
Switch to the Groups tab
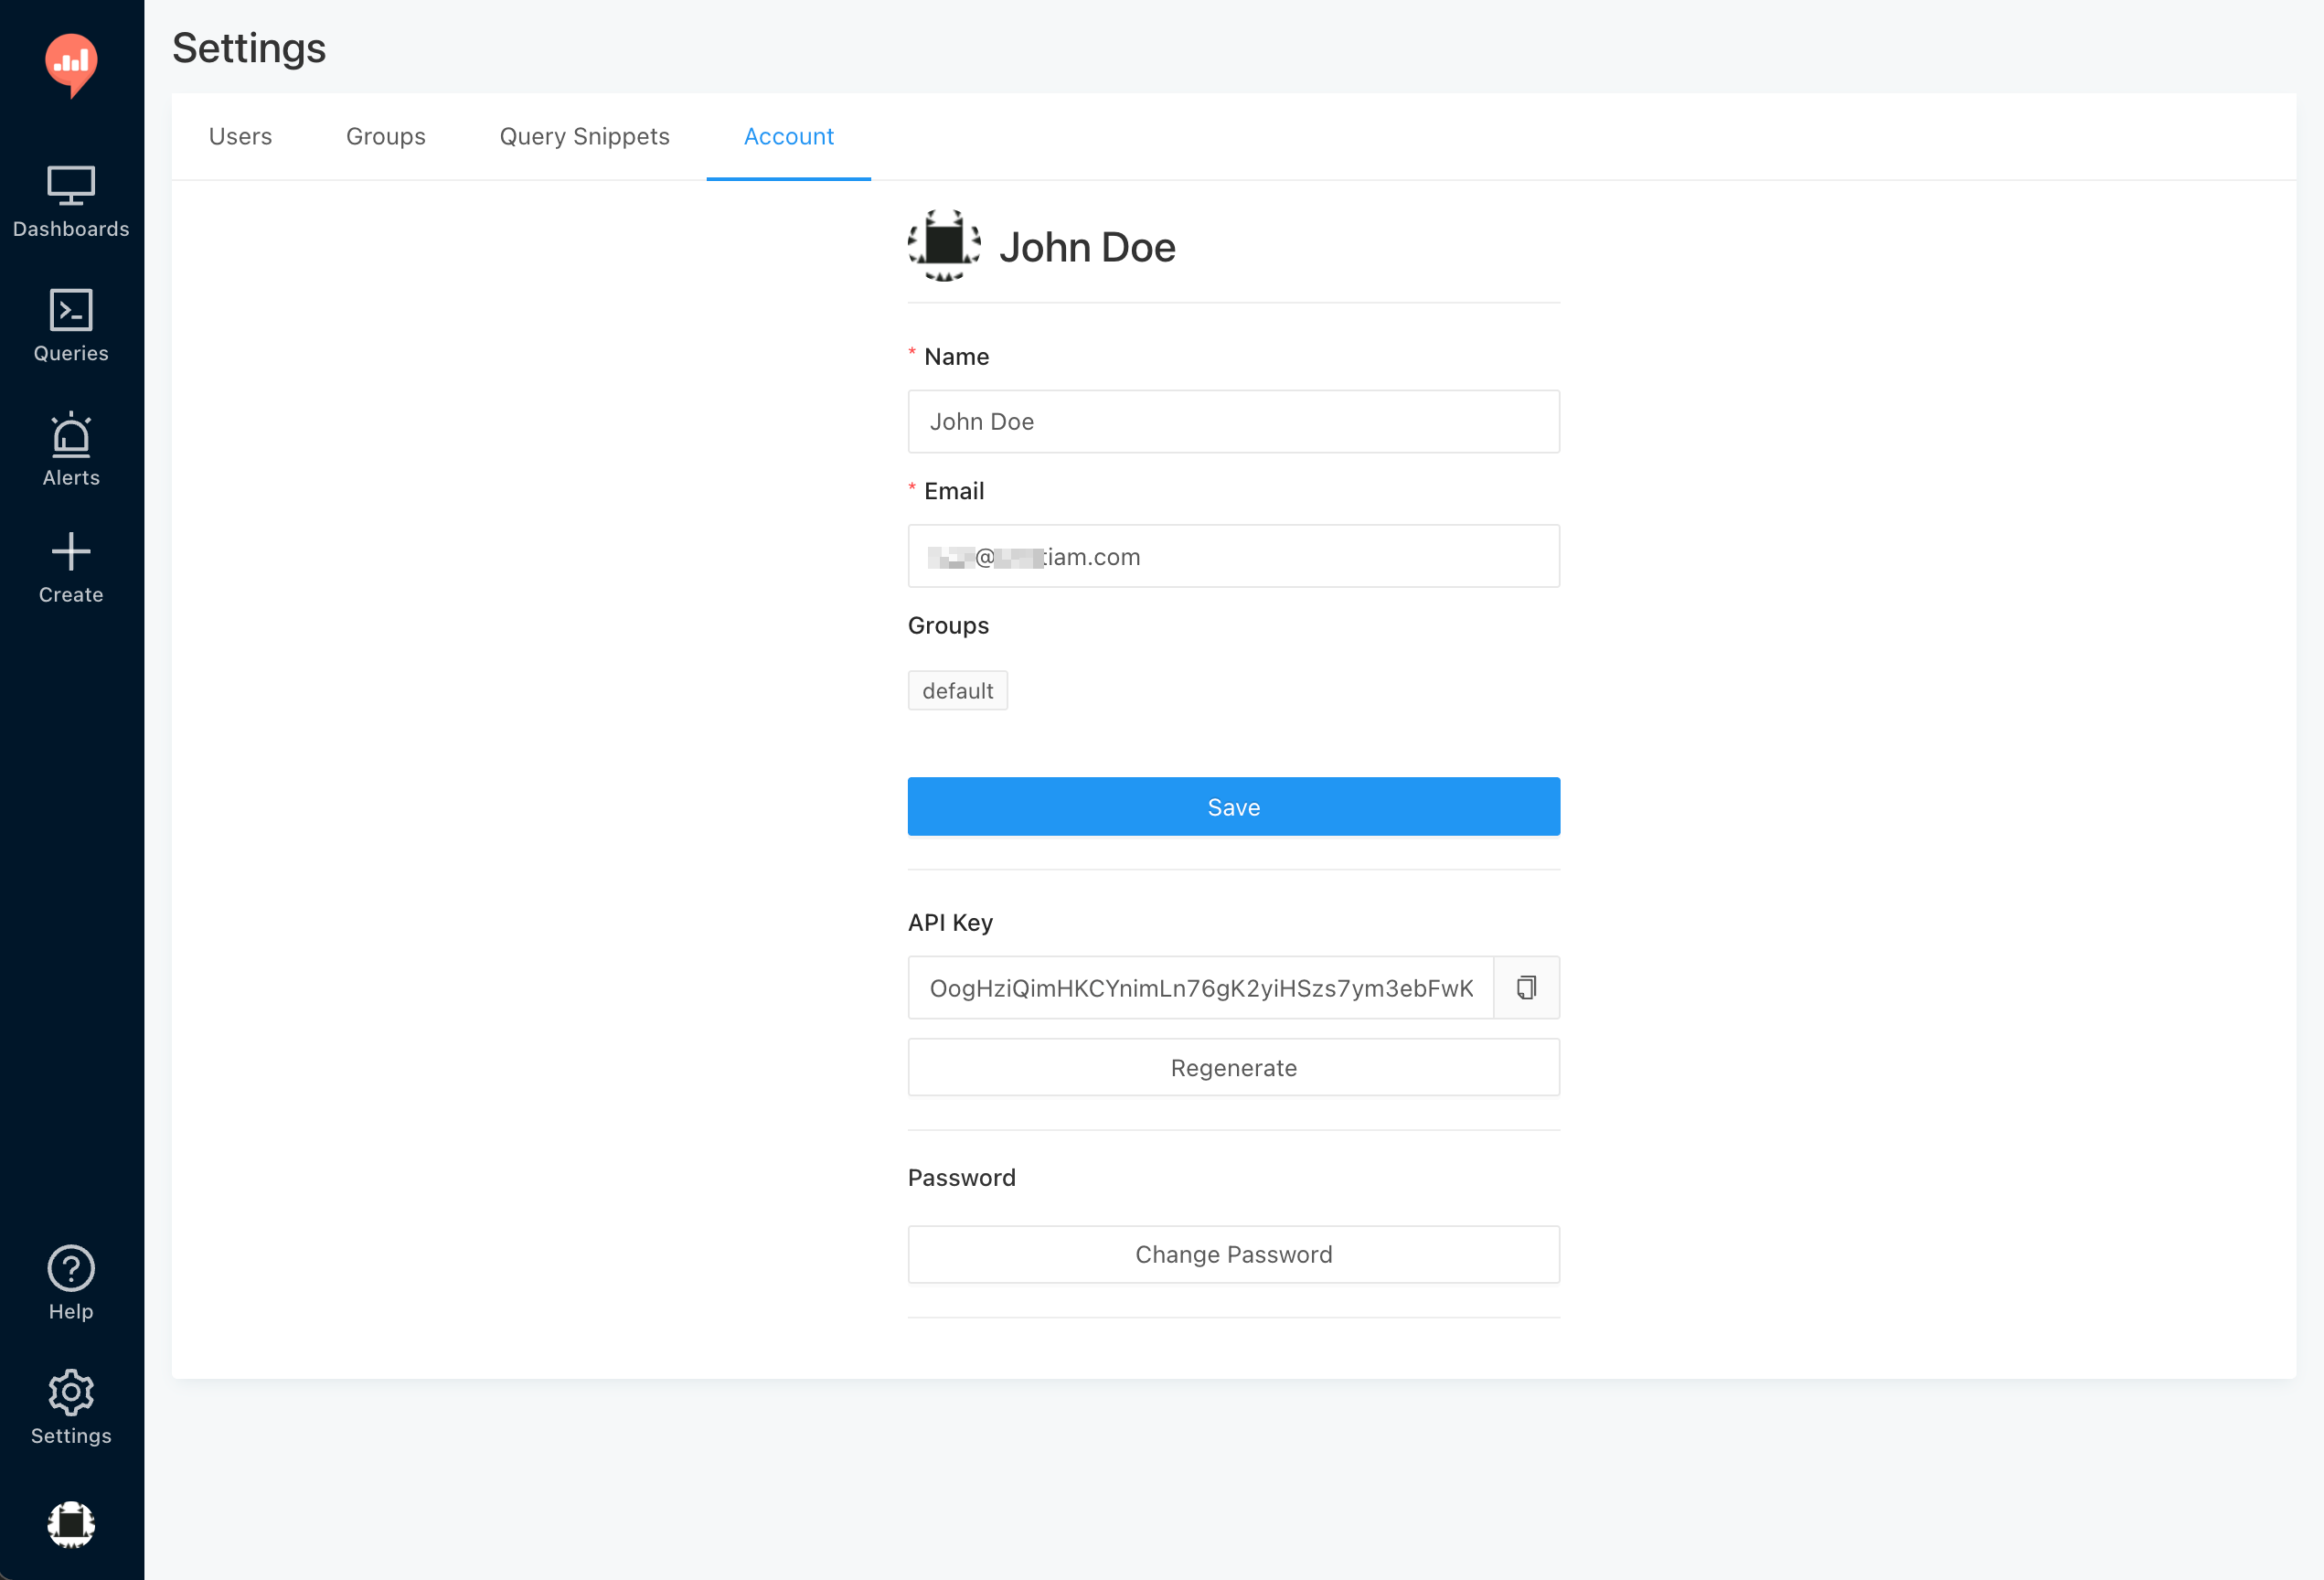pos(386,136)
